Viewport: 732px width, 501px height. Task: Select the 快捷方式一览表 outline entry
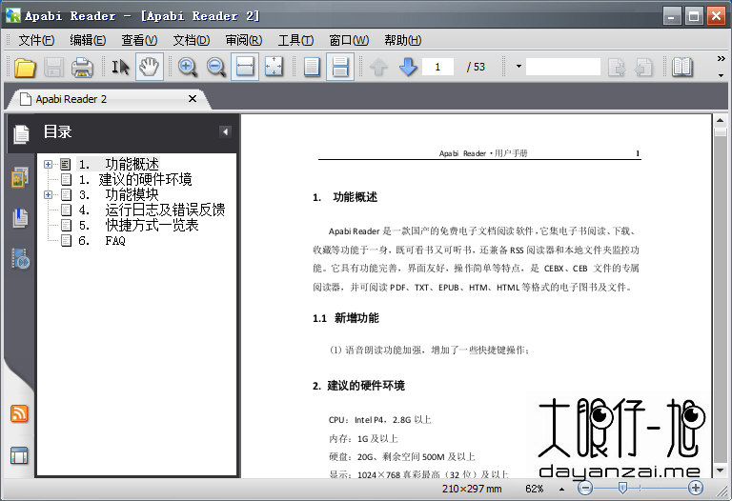click(138, 226)
